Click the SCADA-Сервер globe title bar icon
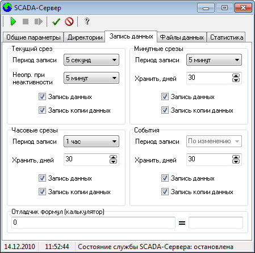 coord(7,8)
